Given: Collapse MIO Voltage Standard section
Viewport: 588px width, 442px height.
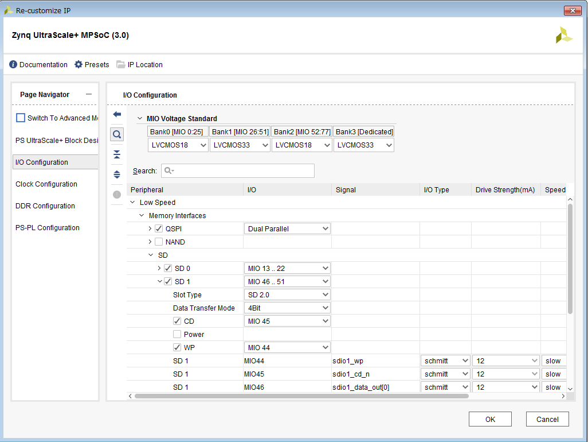Looking at the screenshot, I should point(140,118).
